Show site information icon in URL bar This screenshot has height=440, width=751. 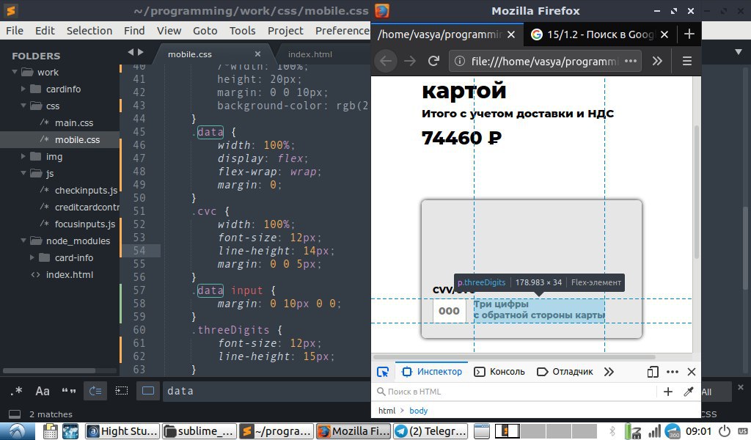click(x=459, y=62)
